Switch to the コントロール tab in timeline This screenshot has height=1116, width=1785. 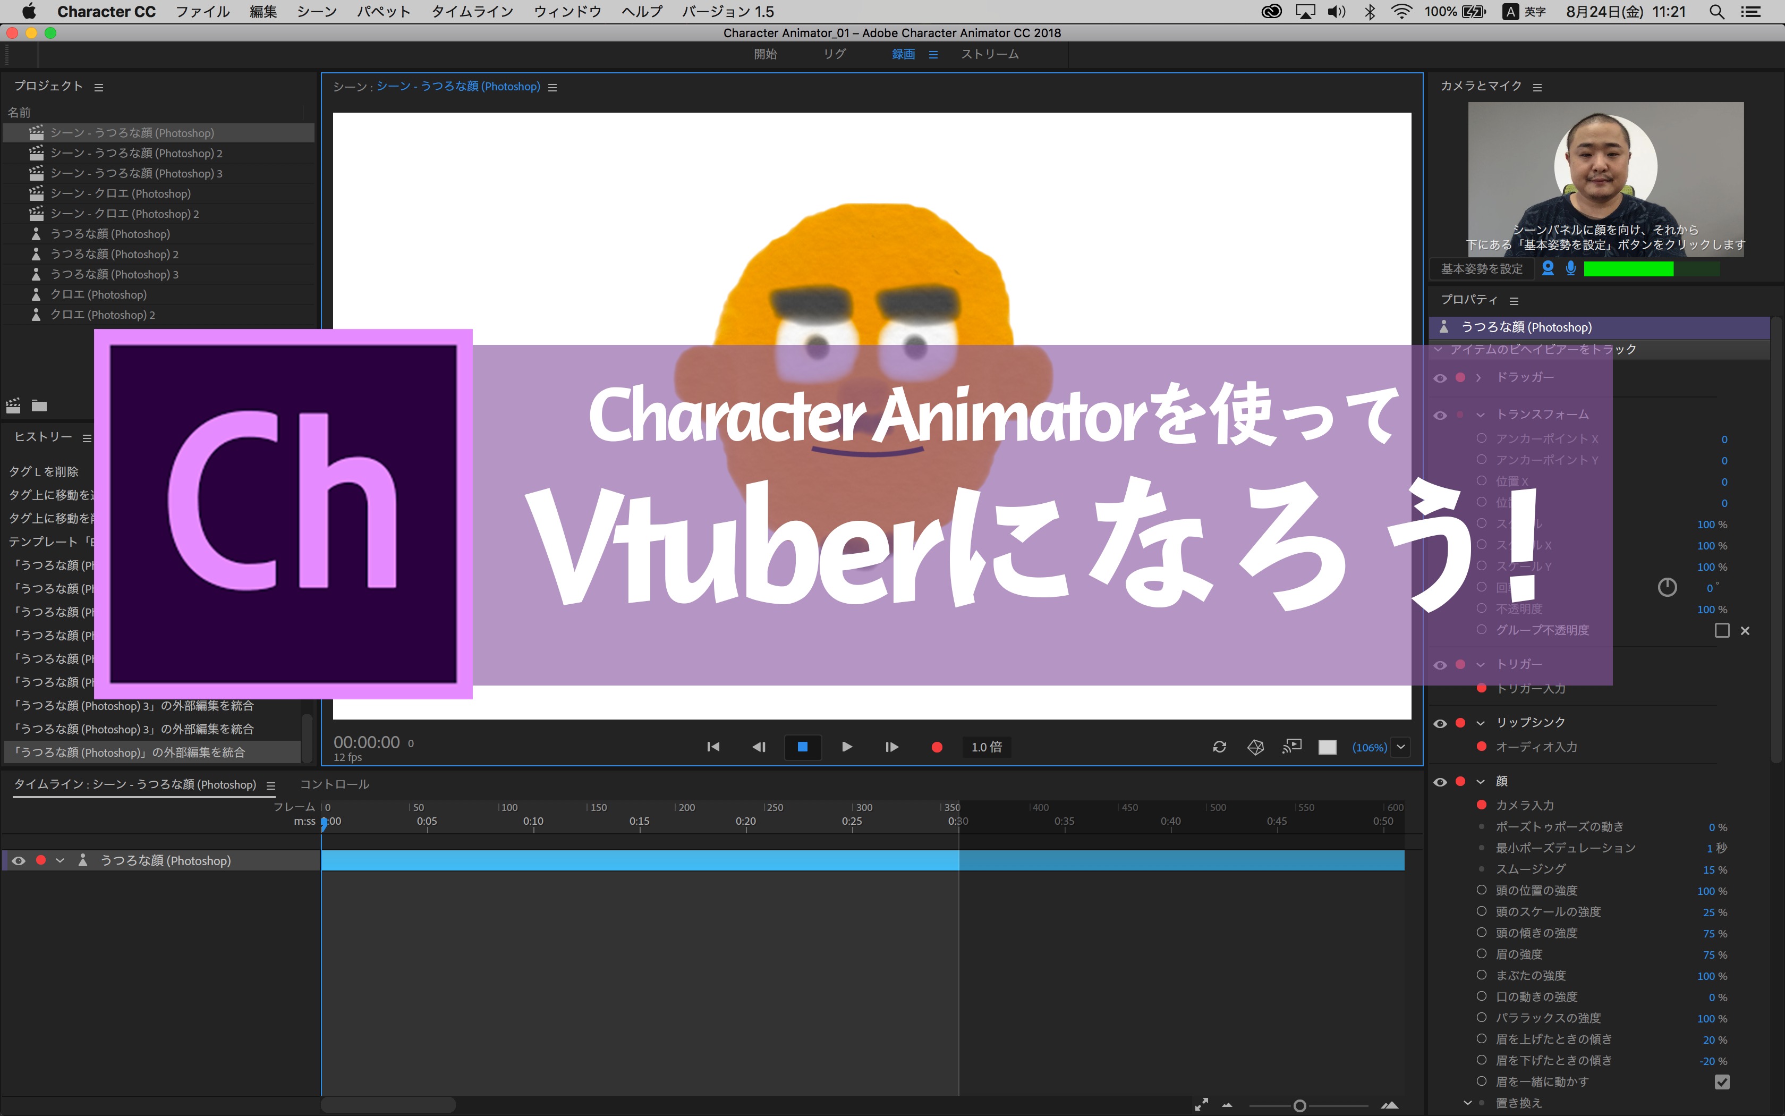(x=334, y=784)
